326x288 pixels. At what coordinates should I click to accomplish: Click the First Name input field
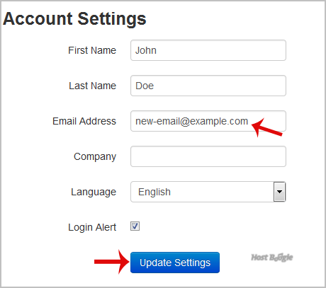pyautogui.click(x=208, y=50)
